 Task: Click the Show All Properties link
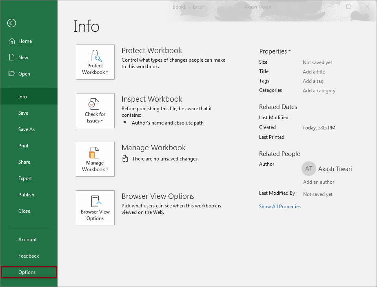point(279,207)
